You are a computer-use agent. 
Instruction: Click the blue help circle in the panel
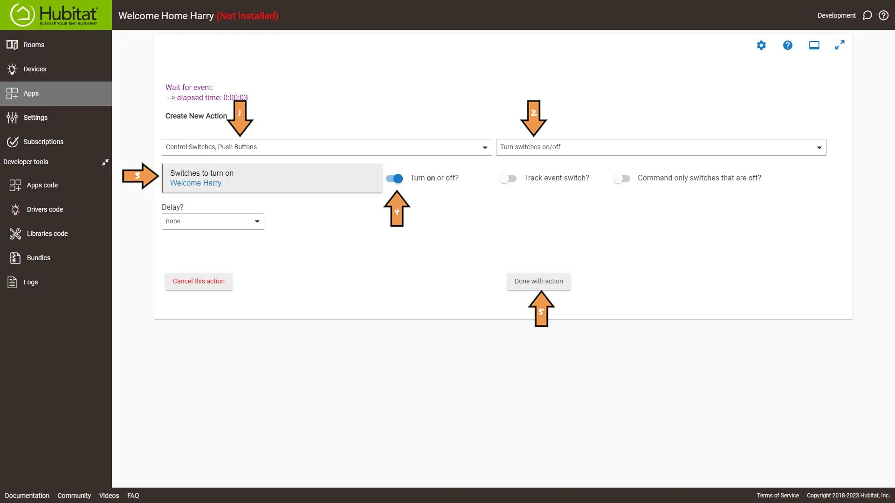(x=788, y=45)
